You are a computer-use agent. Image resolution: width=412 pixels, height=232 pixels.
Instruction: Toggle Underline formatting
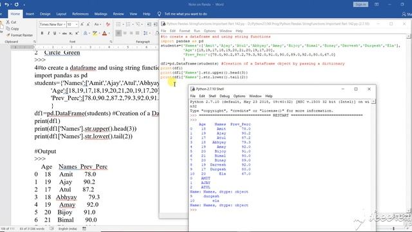tap(55, 33)
